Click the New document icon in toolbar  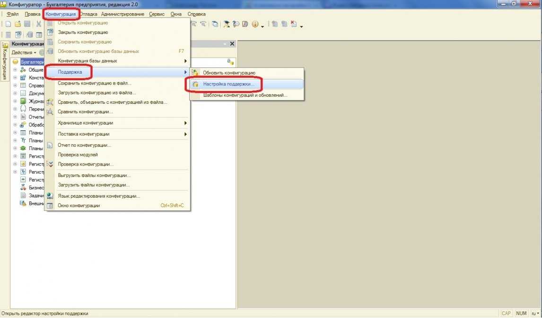tap(8, 24)
